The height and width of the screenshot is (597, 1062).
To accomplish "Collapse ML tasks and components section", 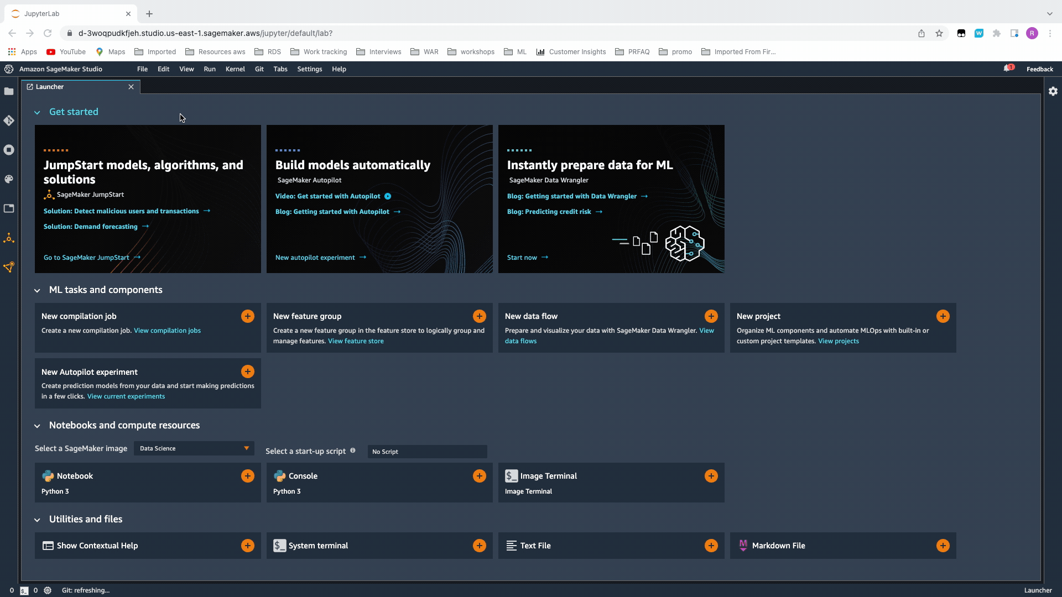I will pos(37,290).
